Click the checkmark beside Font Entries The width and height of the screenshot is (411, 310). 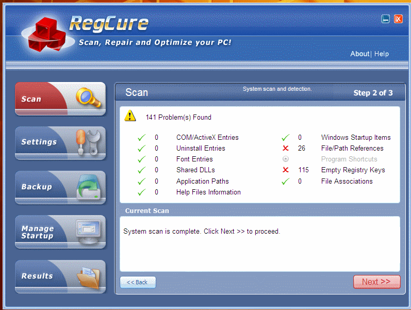click(x=141, y=159)
